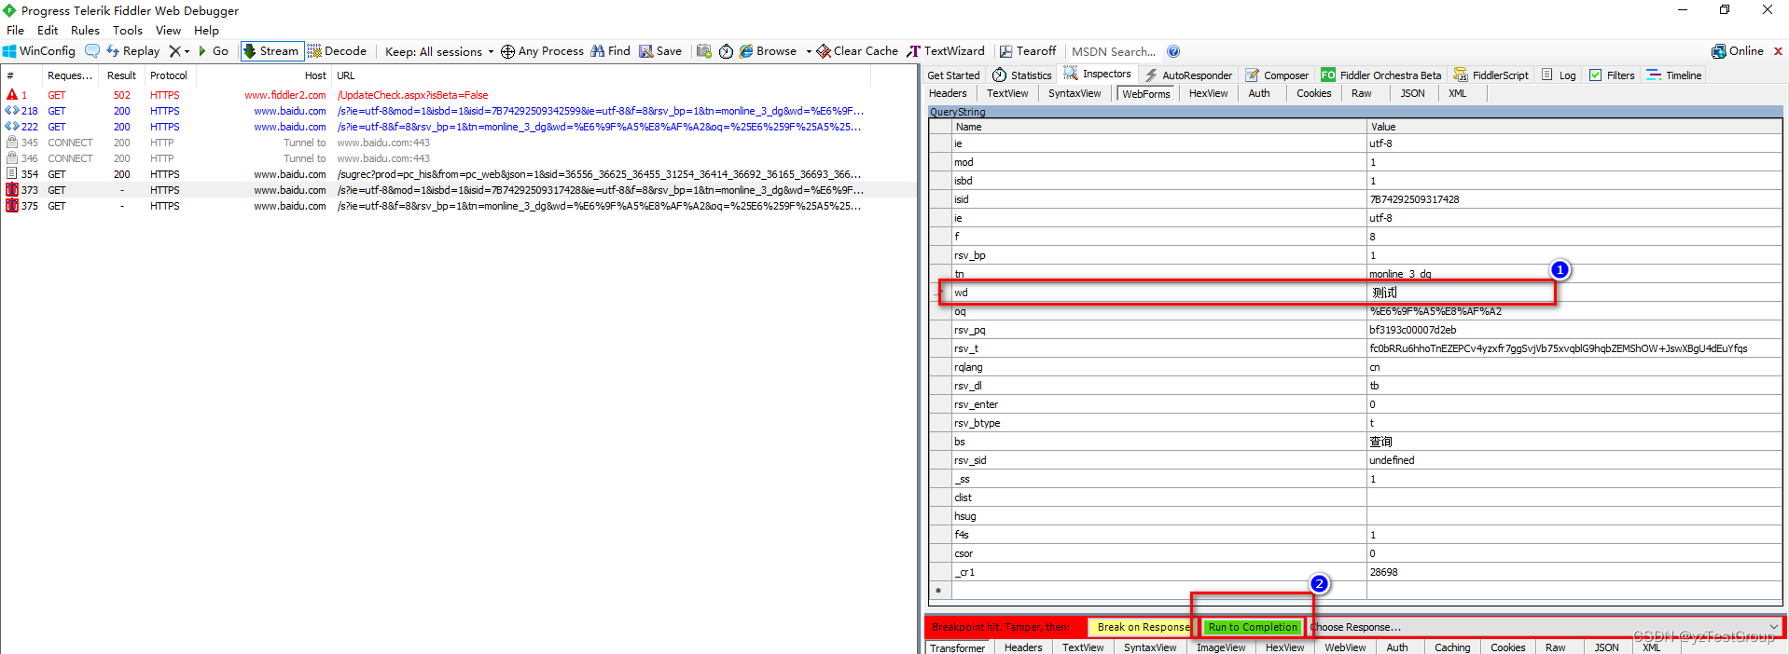Switch to Get Started tab

(x=953, y=75)
